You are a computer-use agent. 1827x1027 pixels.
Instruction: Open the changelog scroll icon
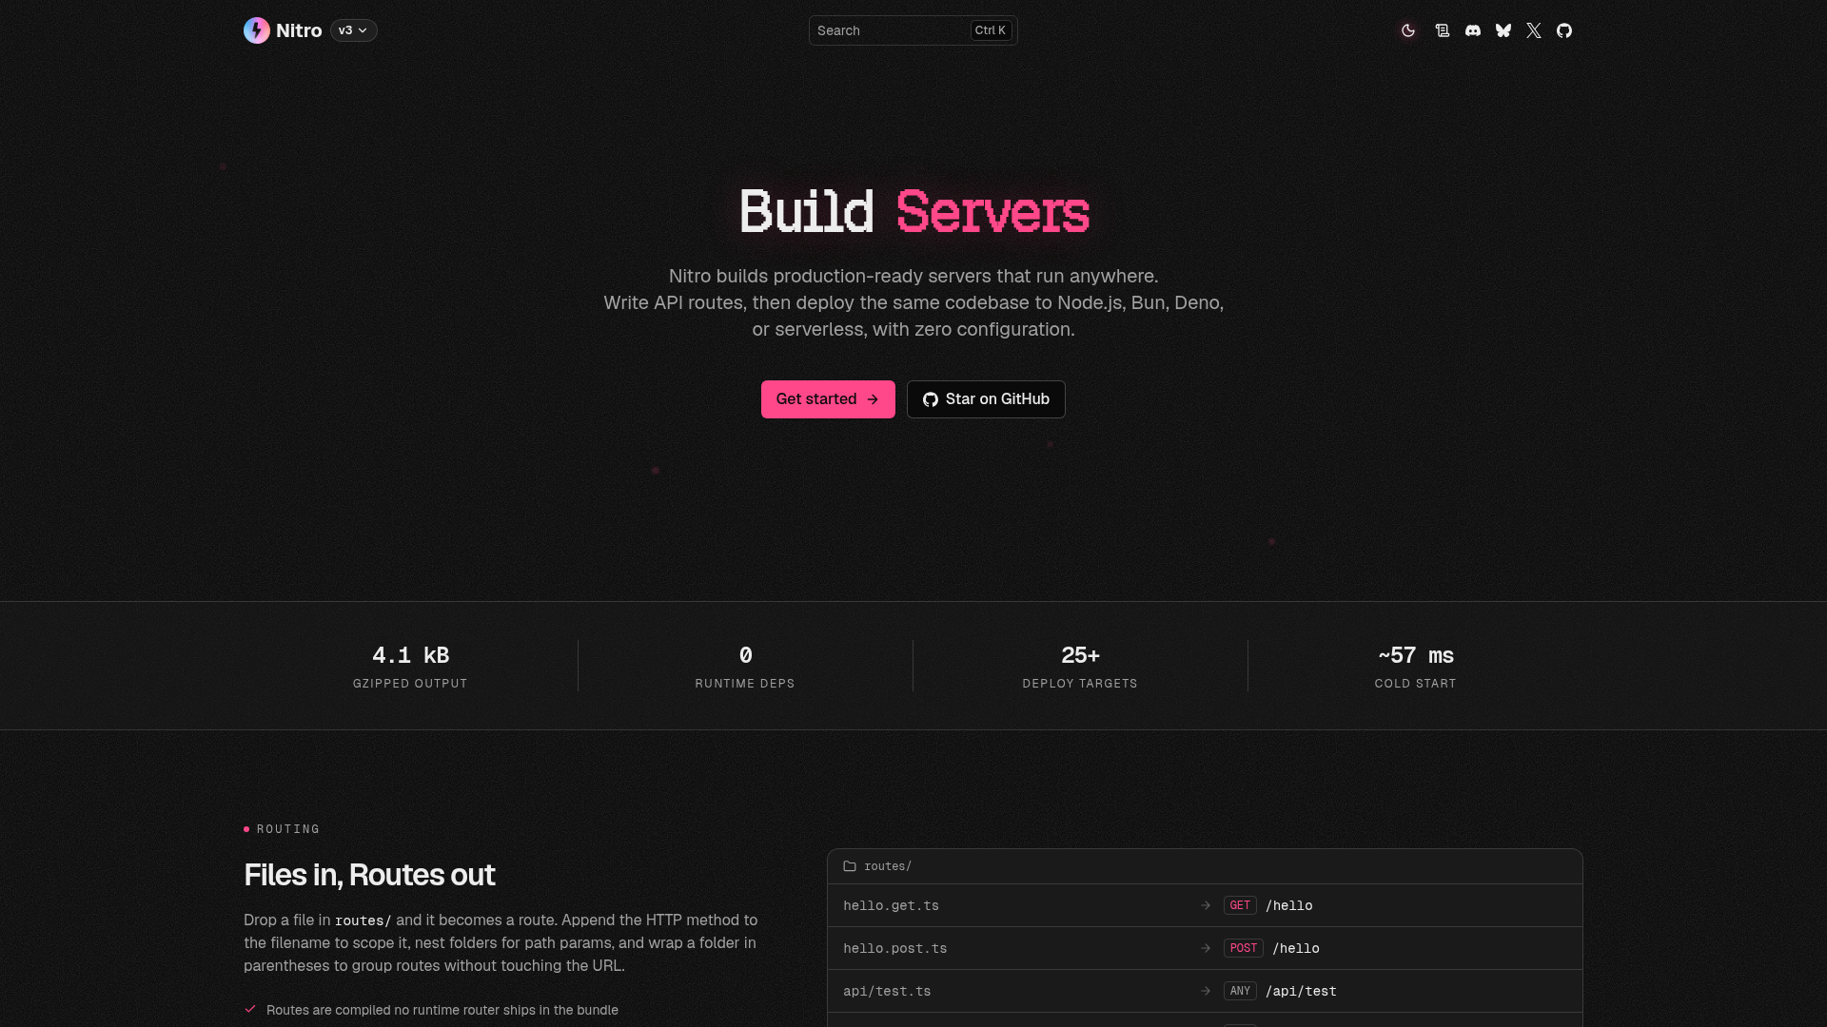click(x=1443, y=30)
